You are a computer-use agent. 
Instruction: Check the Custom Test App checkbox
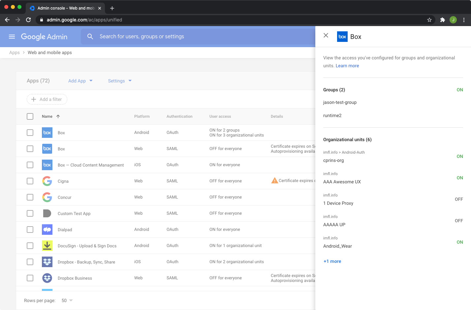point(30,213)
